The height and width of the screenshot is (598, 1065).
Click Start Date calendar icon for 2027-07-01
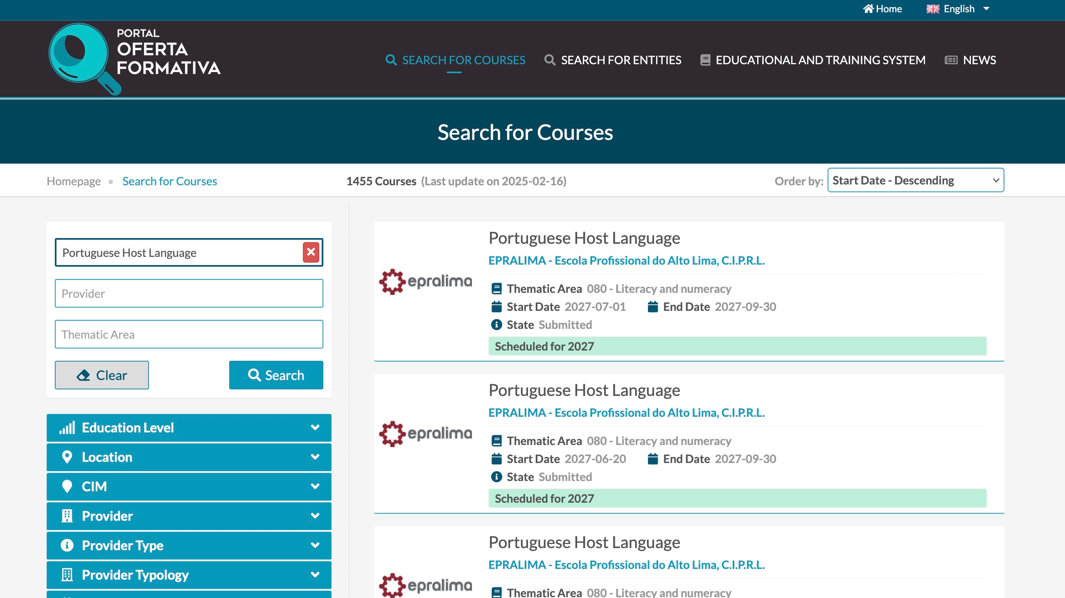click(496, 307)
